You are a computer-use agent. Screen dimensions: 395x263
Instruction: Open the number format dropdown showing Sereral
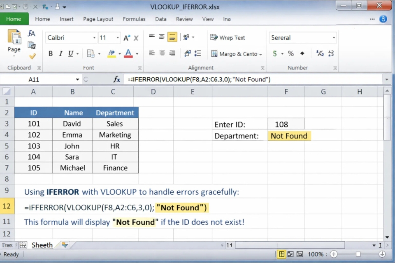click(334, 37)
